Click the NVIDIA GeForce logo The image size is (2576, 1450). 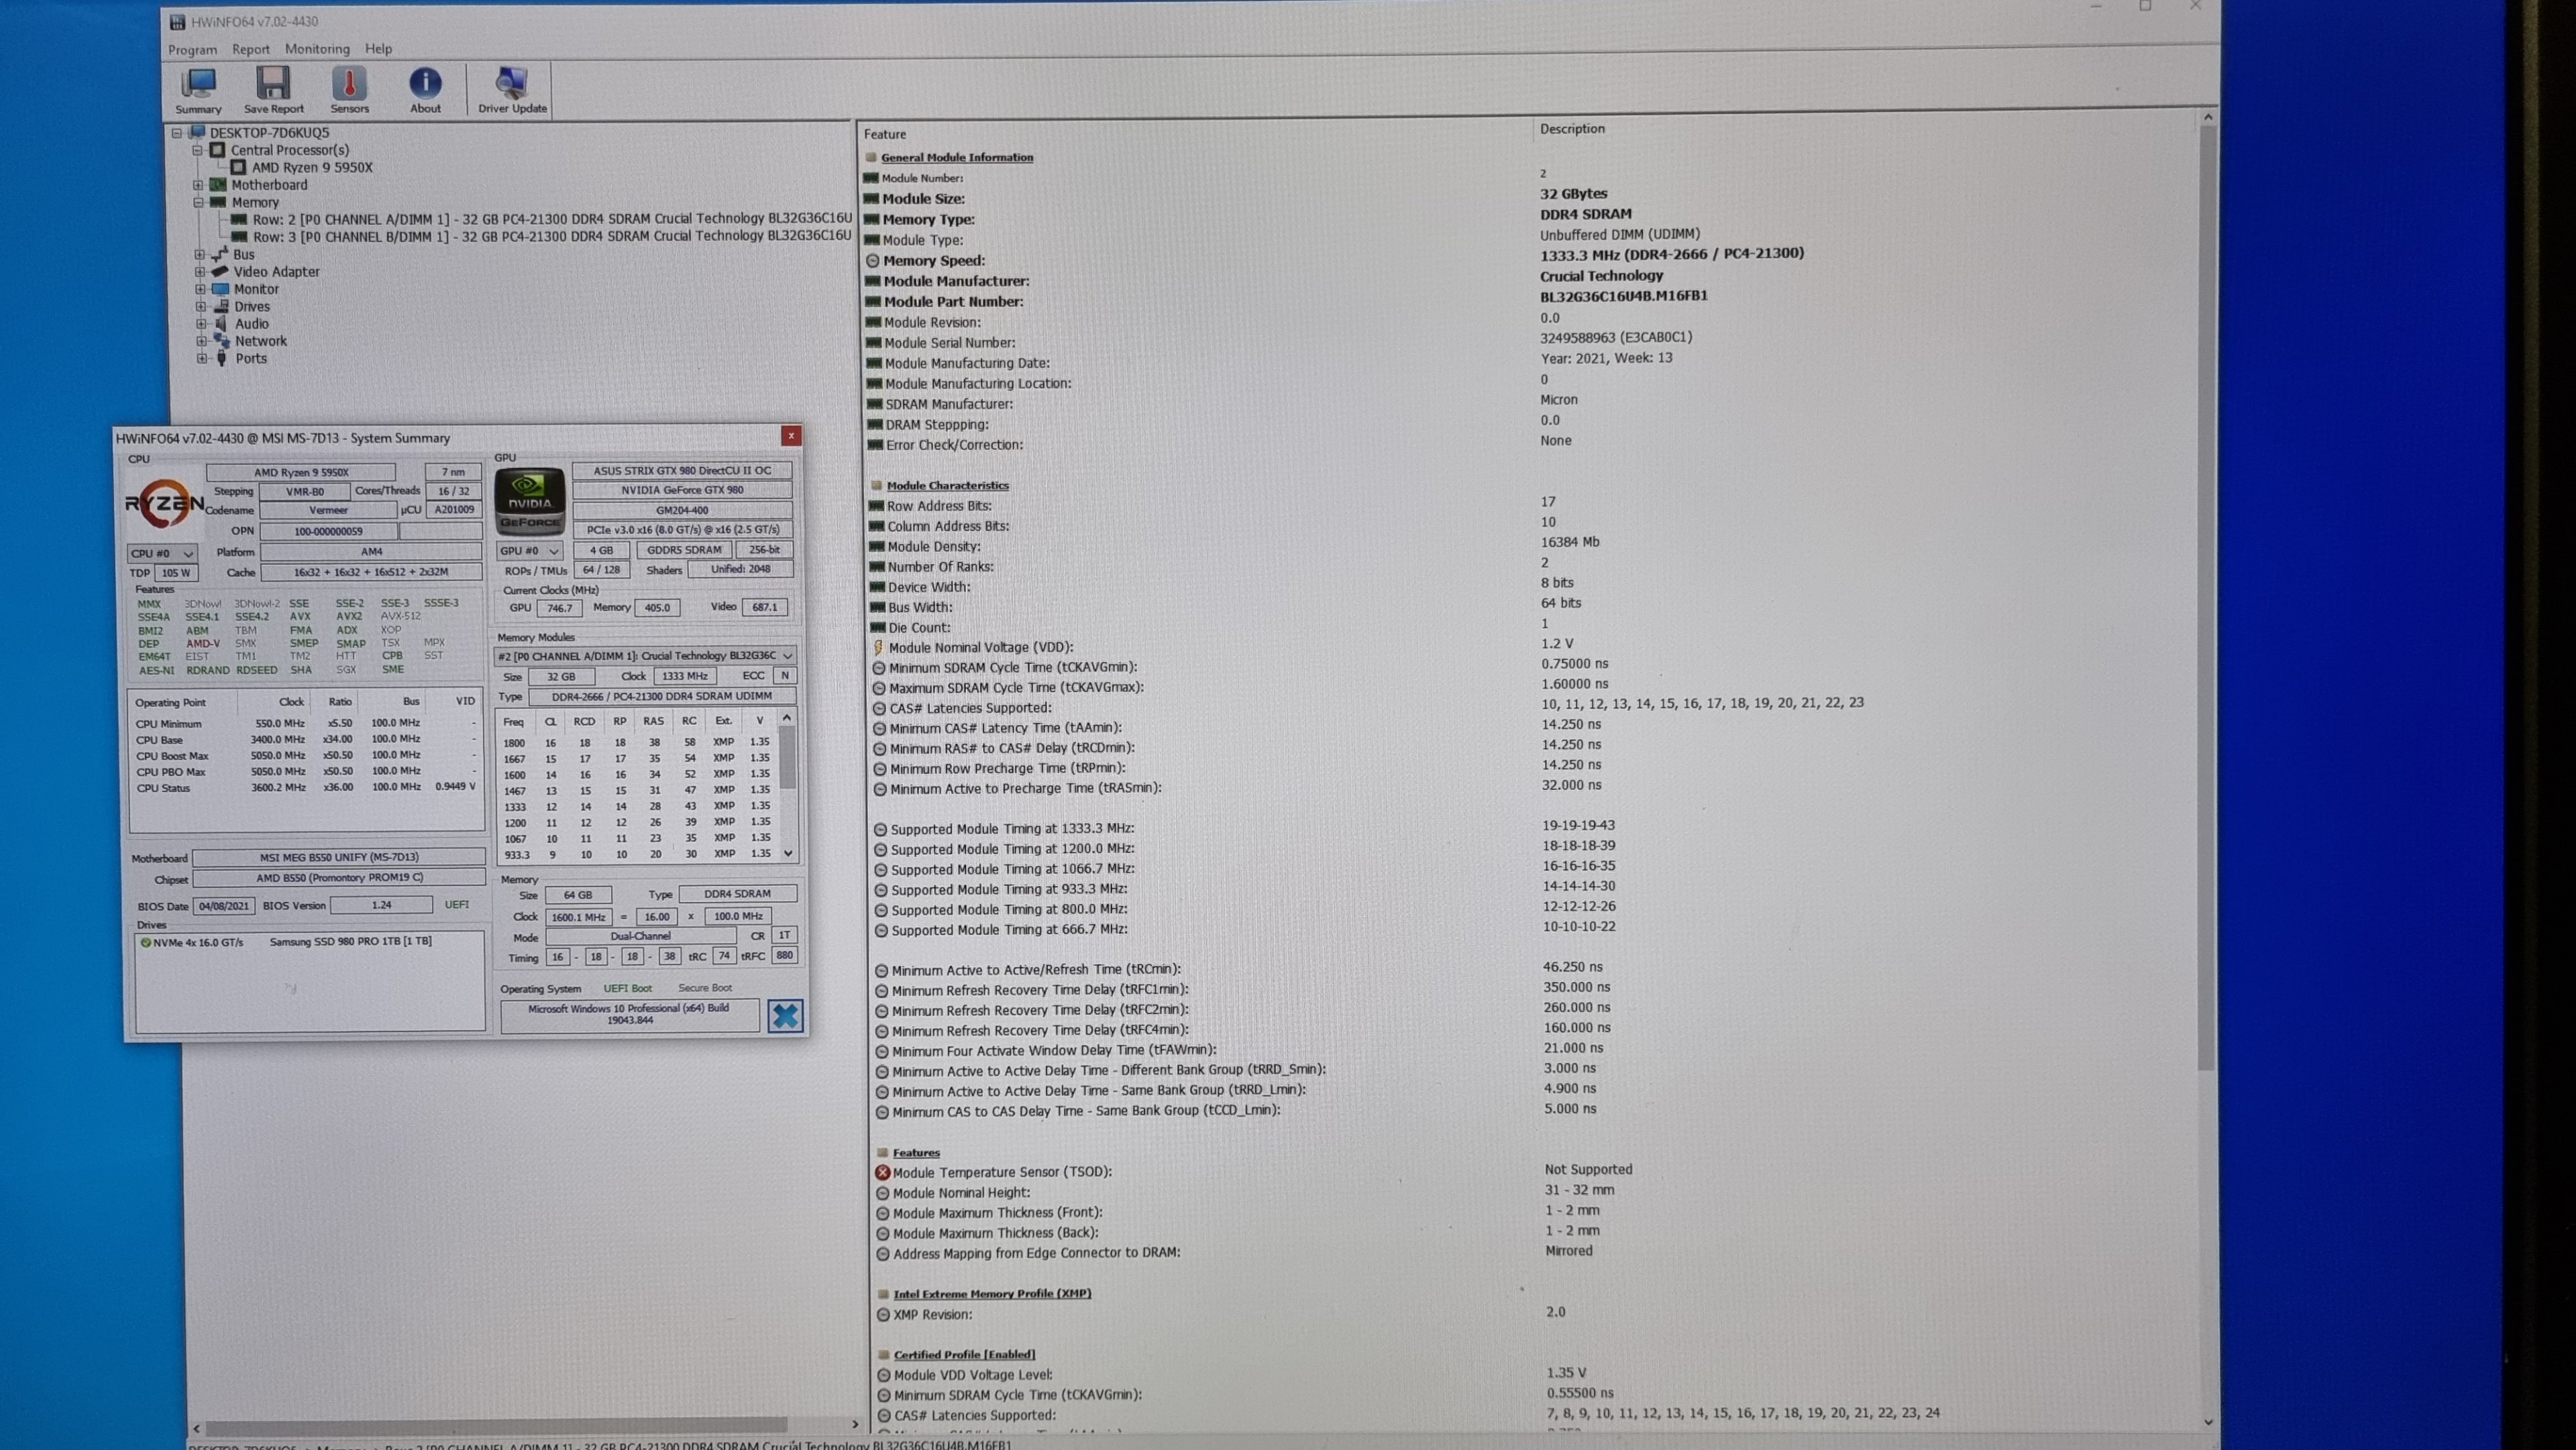tap(530, 501)
